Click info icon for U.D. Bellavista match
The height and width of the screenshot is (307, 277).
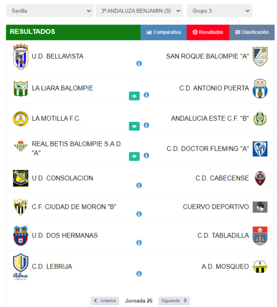(139, 63)
